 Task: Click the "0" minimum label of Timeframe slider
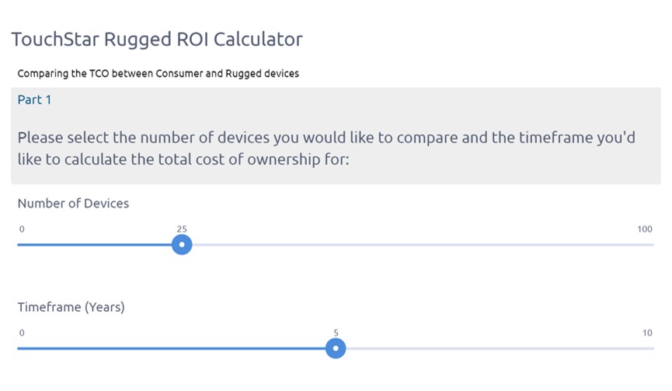[22, 333]
